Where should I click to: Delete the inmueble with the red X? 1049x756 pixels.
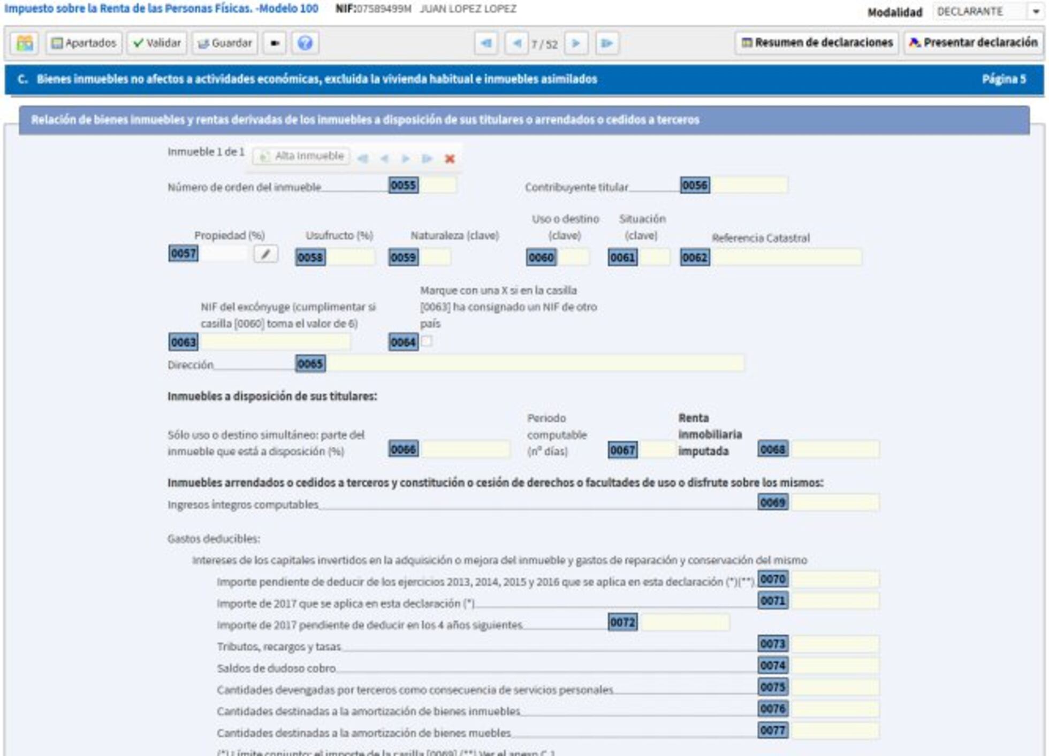point(450,158)
